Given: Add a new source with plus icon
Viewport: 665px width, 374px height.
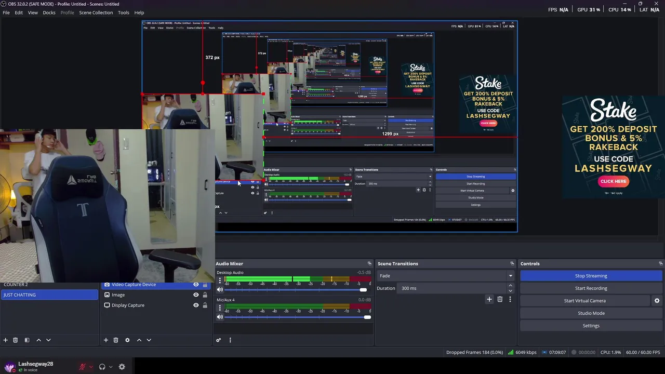Looking at the screenshot, I should pos(106,340).
